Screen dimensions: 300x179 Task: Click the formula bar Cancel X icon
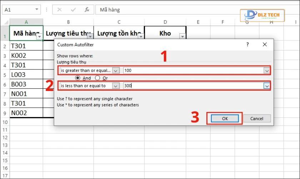60,10
